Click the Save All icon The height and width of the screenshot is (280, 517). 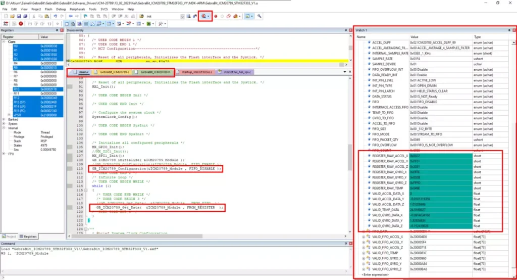pyautogui.click(x=25, y=16)
